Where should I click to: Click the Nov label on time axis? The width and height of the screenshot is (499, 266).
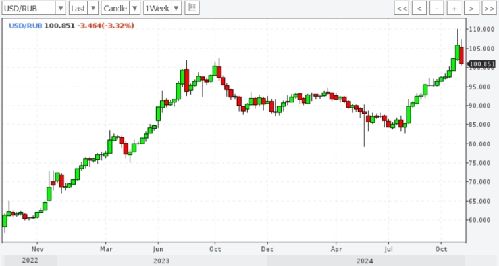(37, 249)
